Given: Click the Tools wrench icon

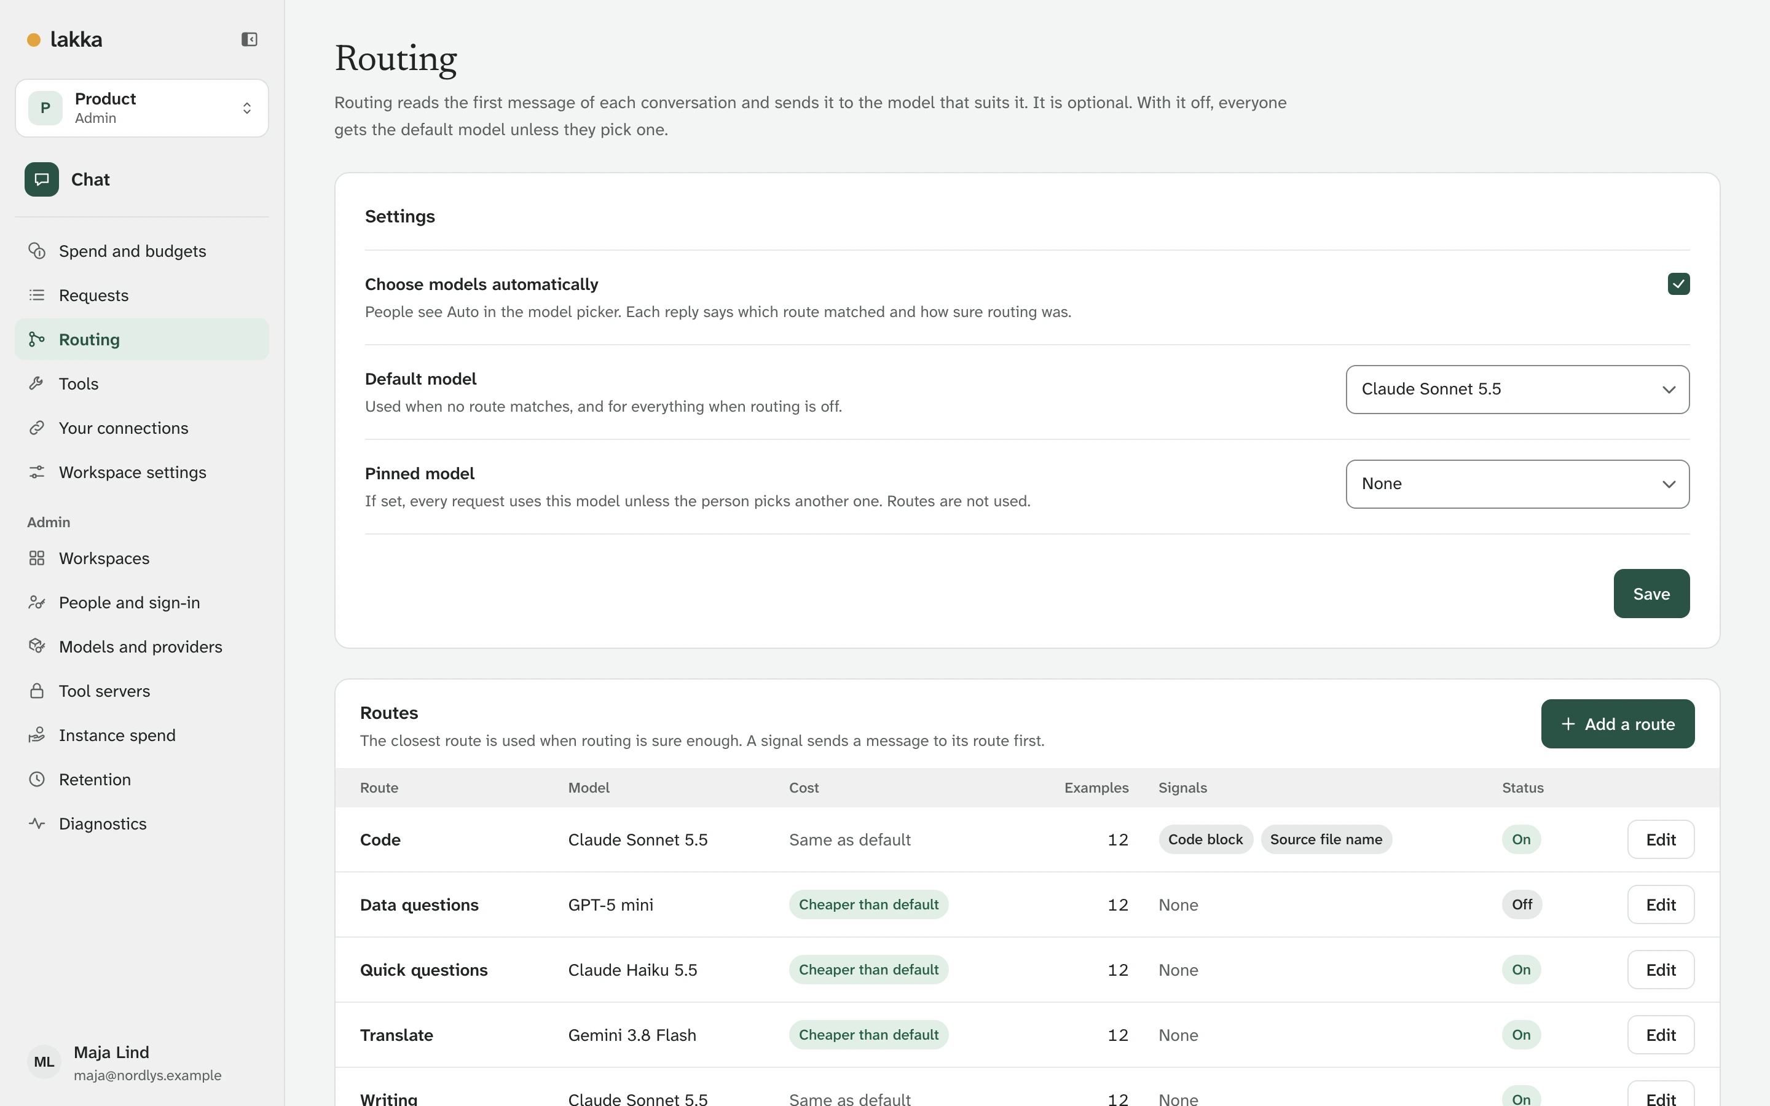Looking at the screenshot, I should (x=37, y=384).
